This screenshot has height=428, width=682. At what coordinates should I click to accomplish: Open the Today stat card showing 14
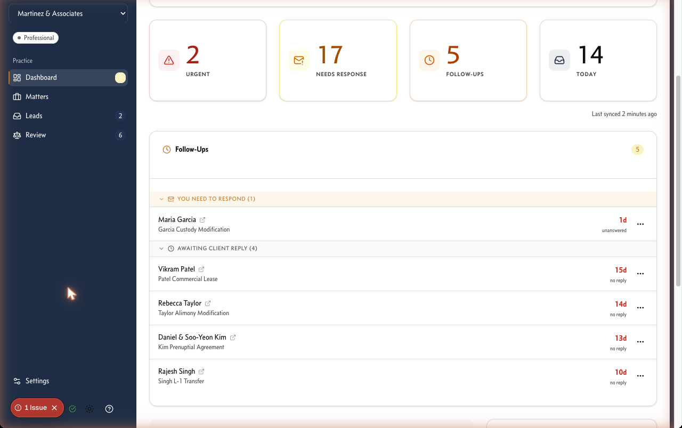(x=598, y=60)
